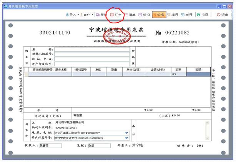This screenshot has width=236, height=162.
Task: Click the 打印 (Print) toolbar icon
Action: pyautogui.click(x=202, y=15)
